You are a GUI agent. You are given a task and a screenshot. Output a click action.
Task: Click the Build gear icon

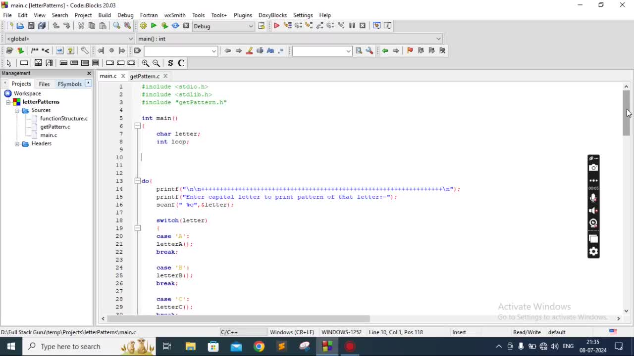click(x=143, y=26)
